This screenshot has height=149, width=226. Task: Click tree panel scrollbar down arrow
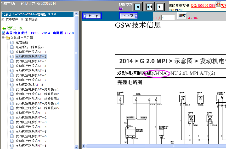pyautogui.click(x=76, y=147)
